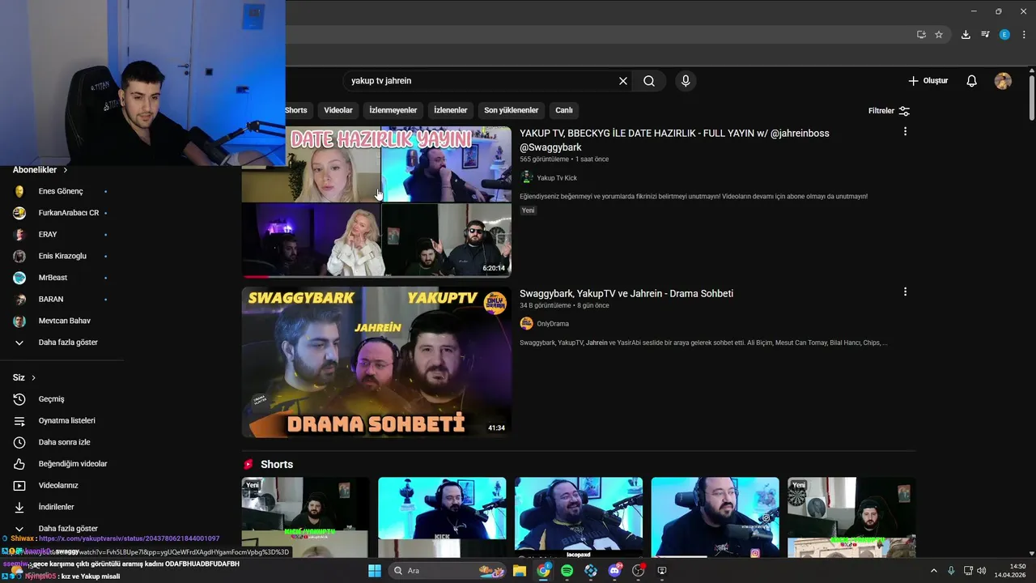Open the YAKUP TV, BBECKYG İLE DATE HAZIRLIK title
Screen dimensions: 1036x583
(674, 140)
